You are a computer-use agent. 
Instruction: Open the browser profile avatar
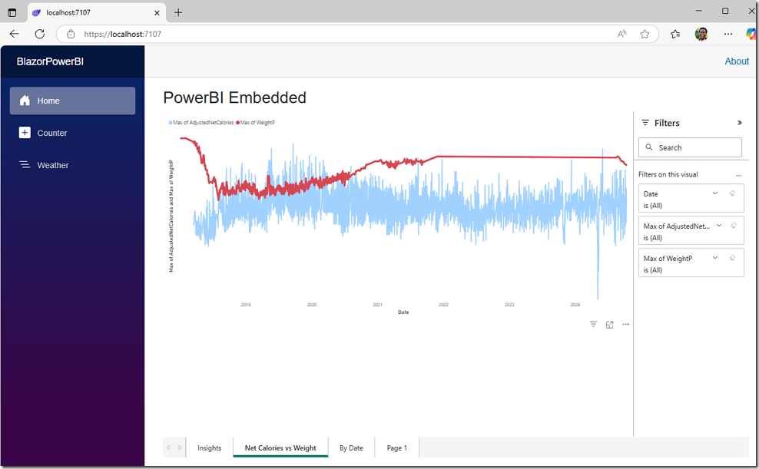click(x=701, y=34)
